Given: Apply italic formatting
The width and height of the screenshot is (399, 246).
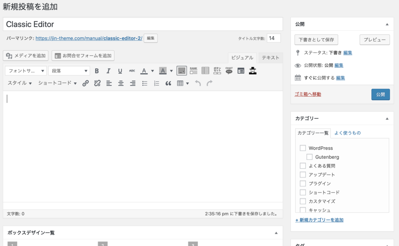Looking at the screenshot, I should [109, 71].
